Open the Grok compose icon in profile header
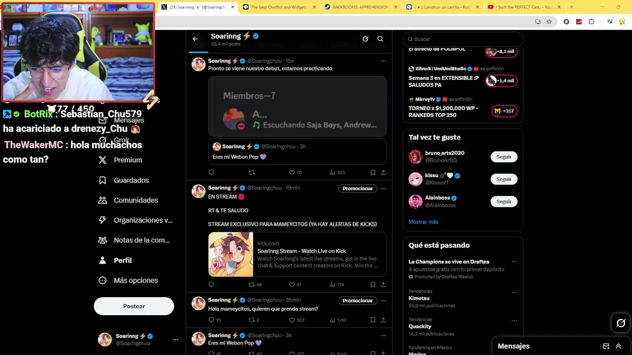The image size is (632, 355). pos(365,39)
